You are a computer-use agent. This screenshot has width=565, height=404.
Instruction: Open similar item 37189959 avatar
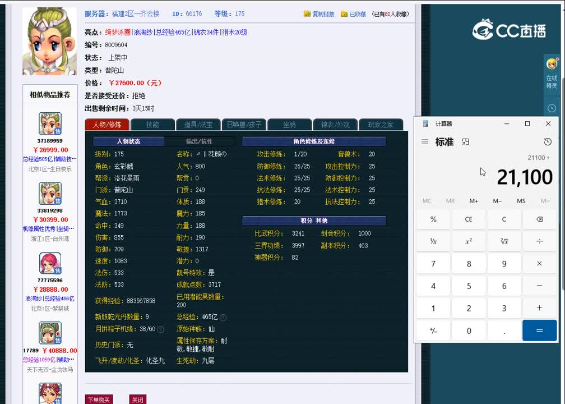(50, 123)
